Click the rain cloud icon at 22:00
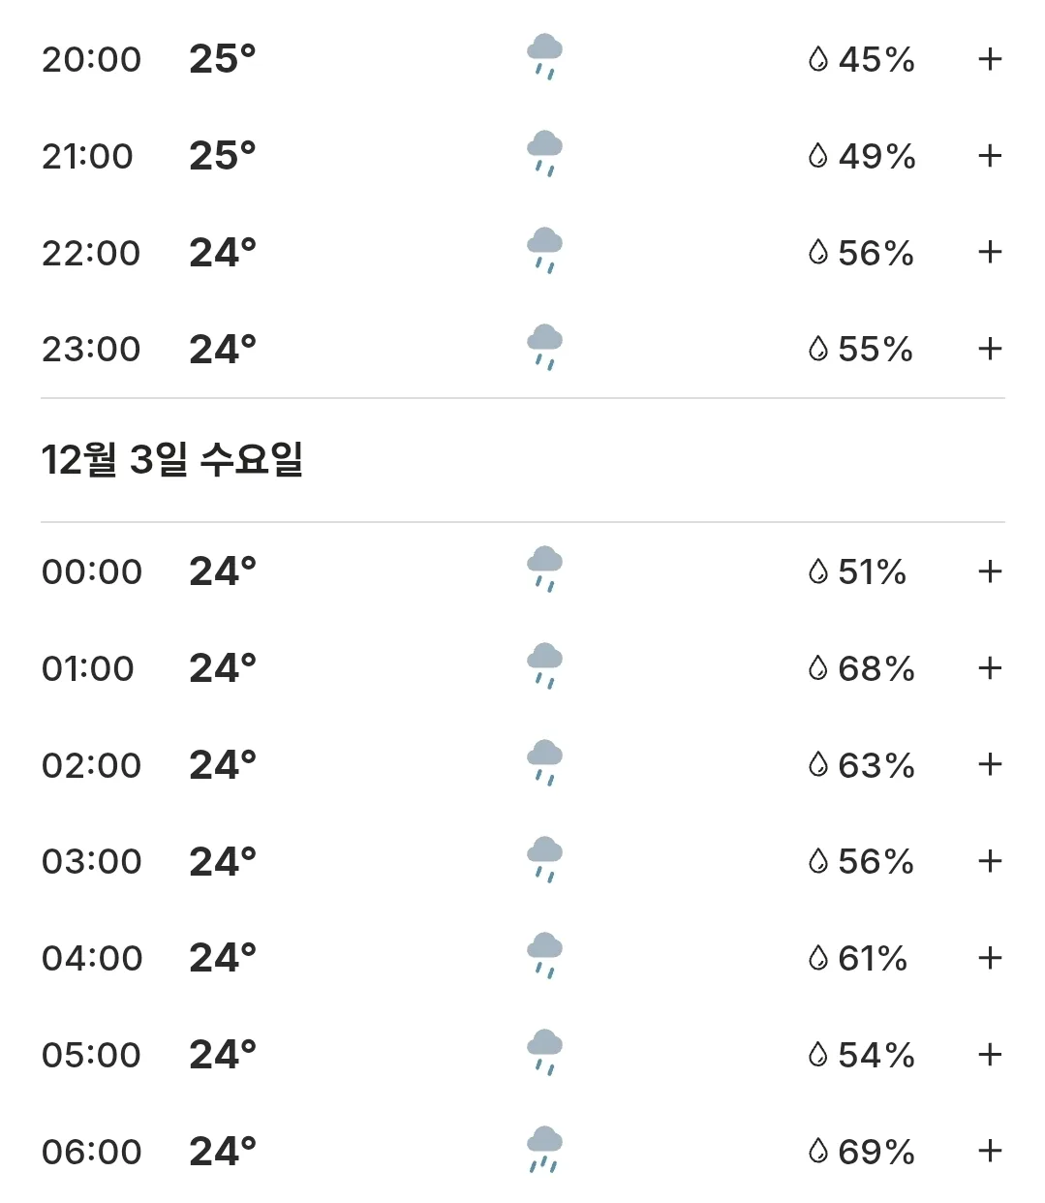This screenshot has height=1203, width=1045. pyautogui.click(x=544, y=251)
